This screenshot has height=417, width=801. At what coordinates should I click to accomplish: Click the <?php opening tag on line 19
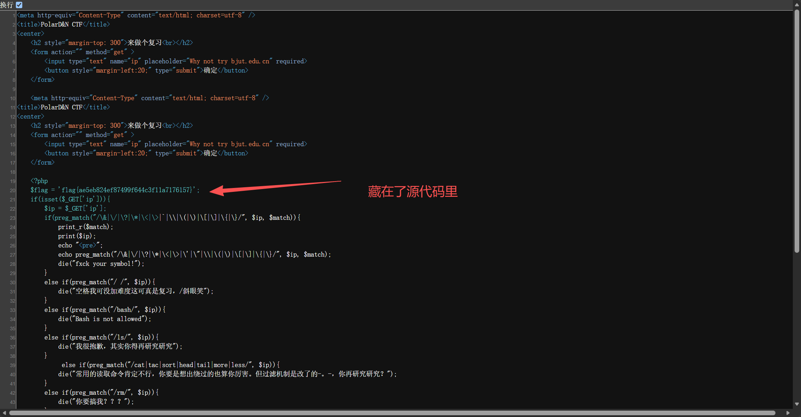(x=39, y=181)
